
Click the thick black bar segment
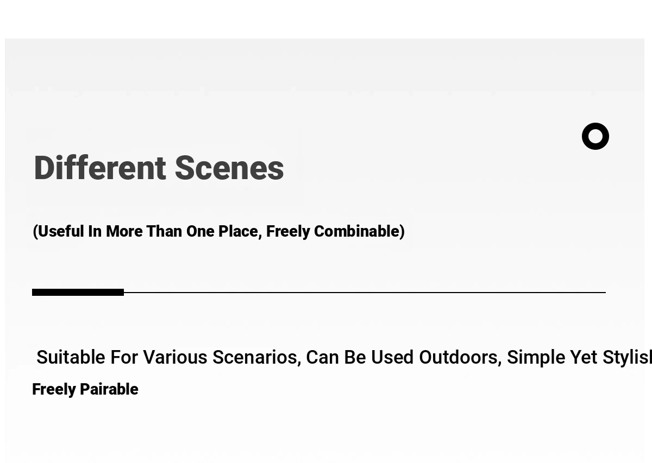[x=78, y=293]
